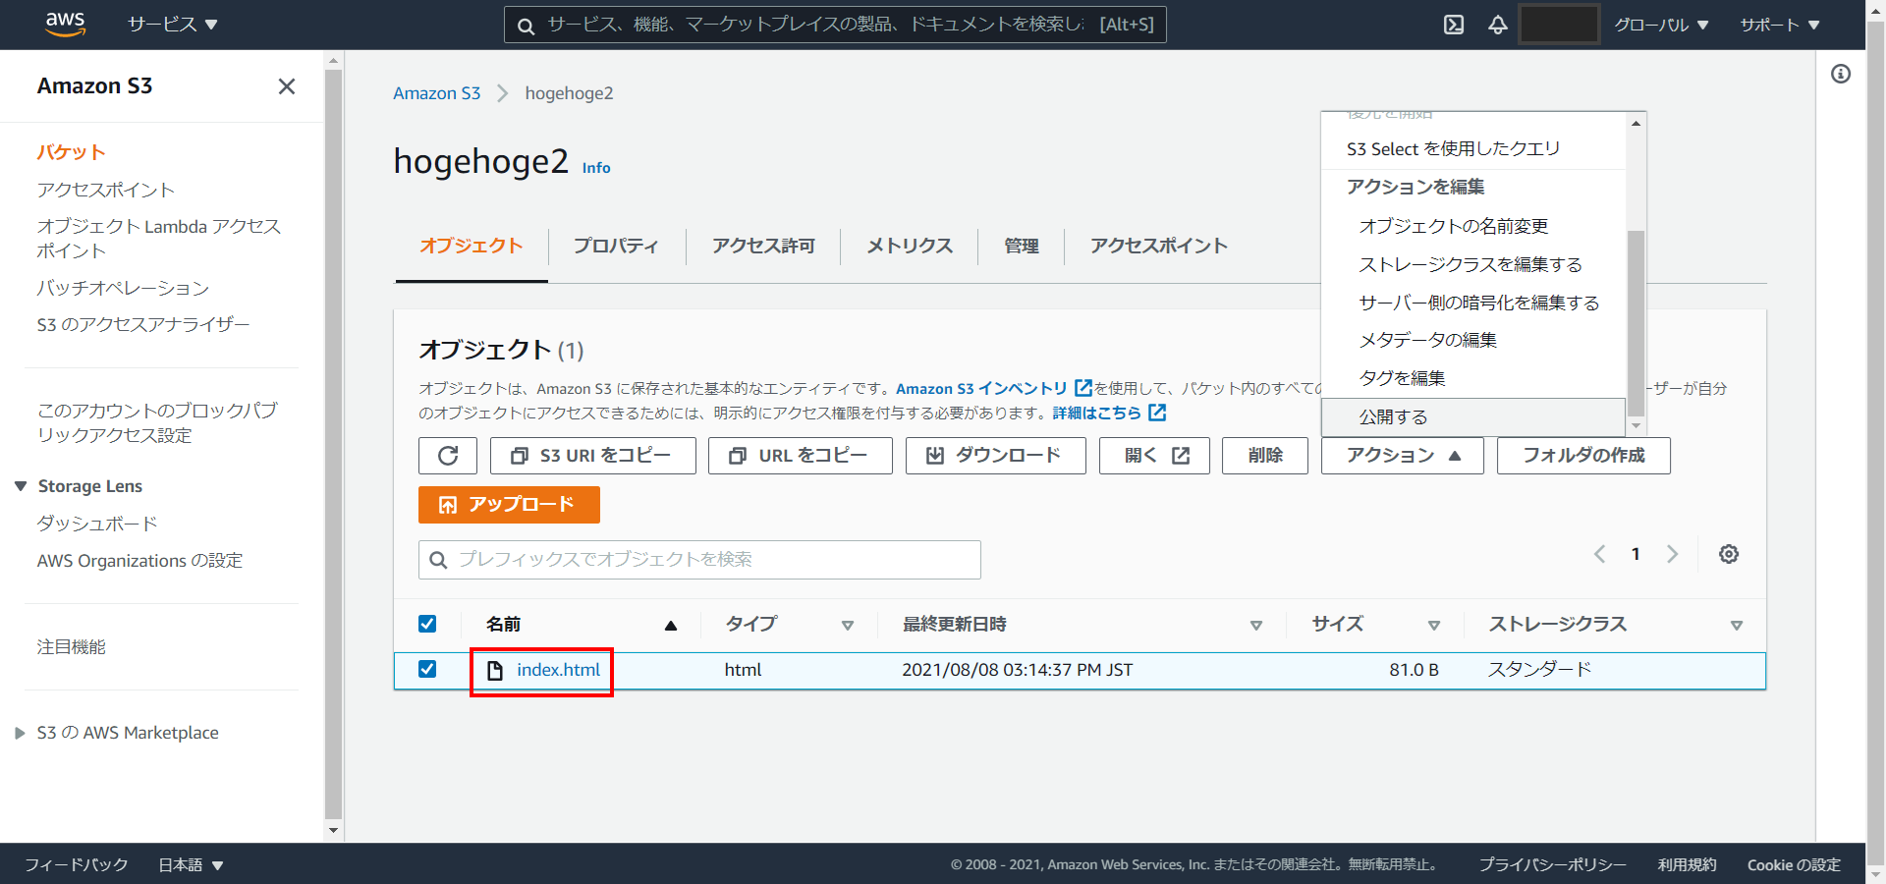Click the orange アップロード button
Viewport: 1886px width, 884px height.
(x=509, y=505)
